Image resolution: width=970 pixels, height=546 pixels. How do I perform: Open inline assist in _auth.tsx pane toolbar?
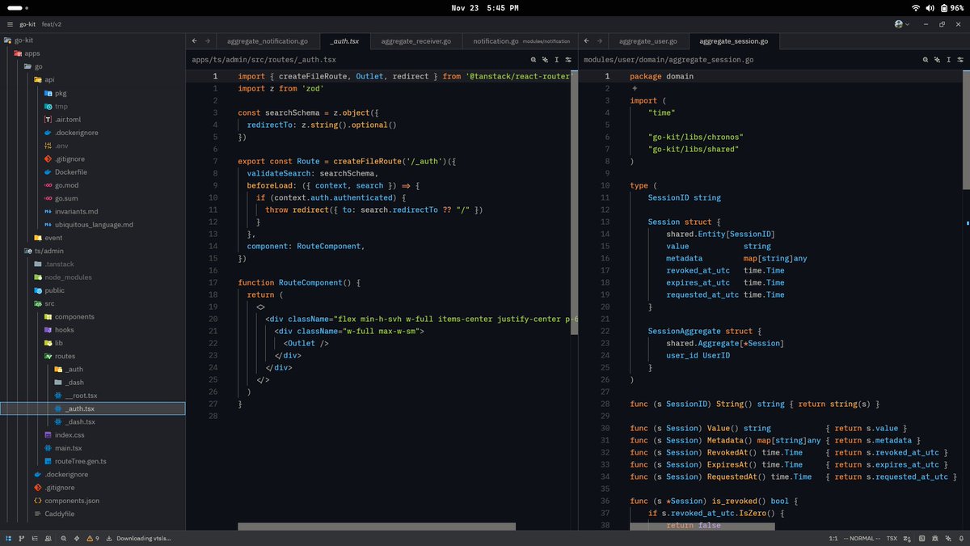pos(546,59)
